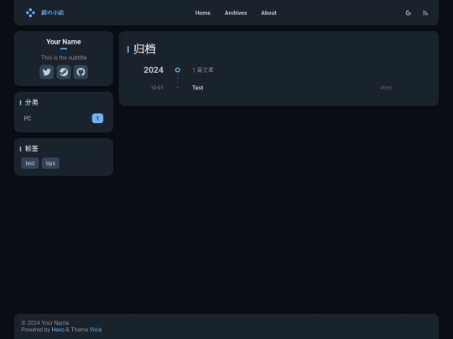453x339 pixels.
Task: Open the About menu item
Action: (x=268, y=13)
